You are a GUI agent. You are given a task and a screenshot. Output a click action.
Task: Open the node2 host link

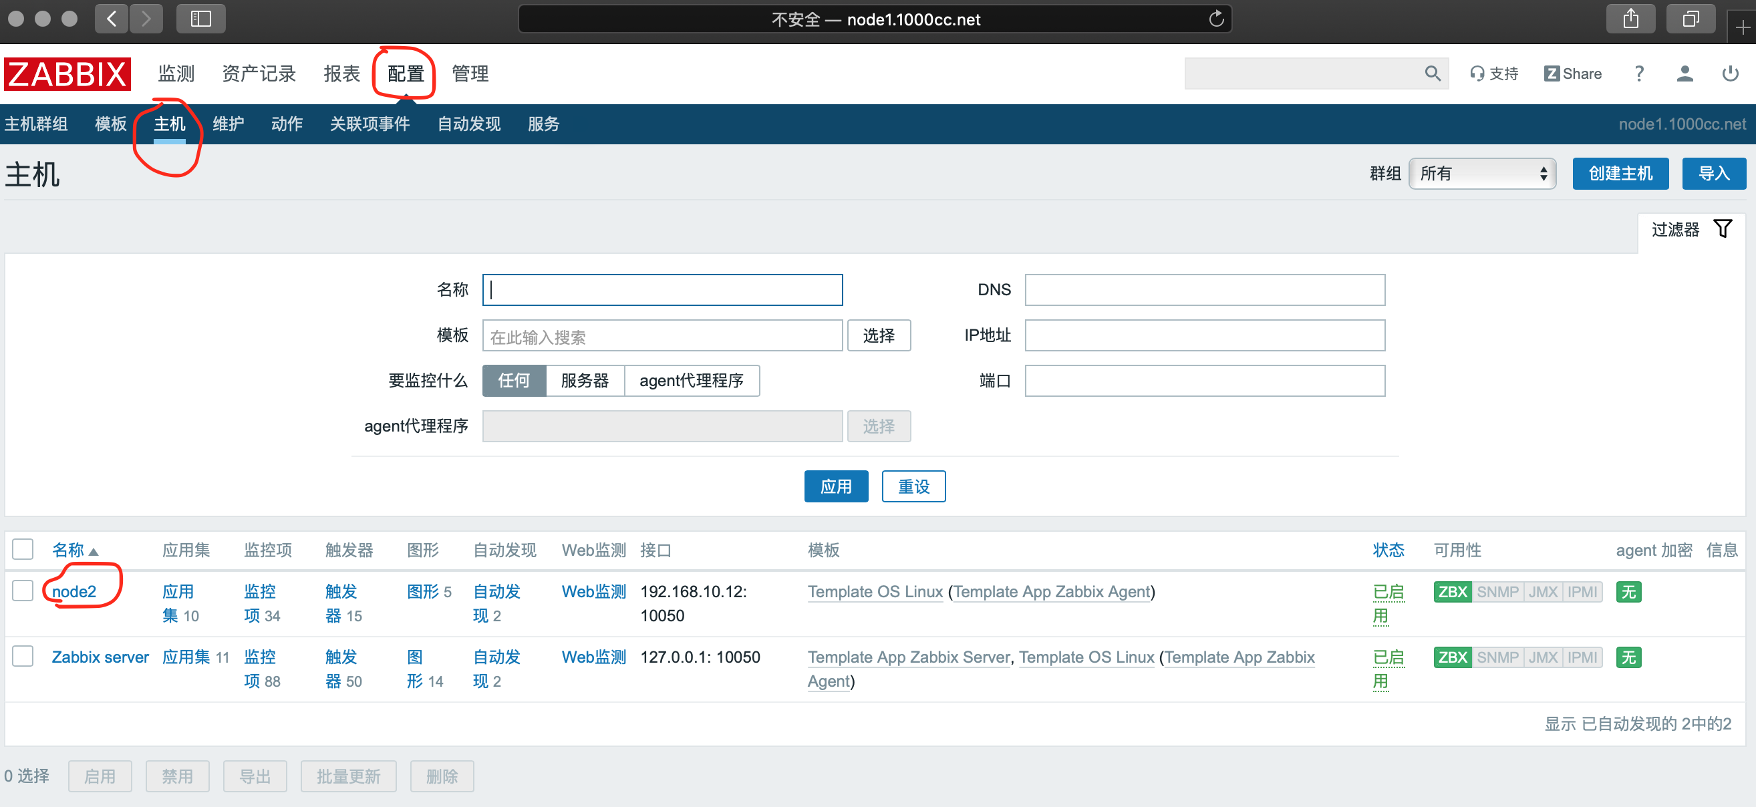[x=74, y=591]
